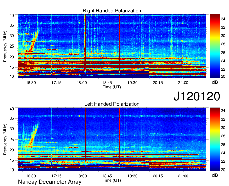Click 34 dB value on Left Handed colorbar

click(223, 111)
